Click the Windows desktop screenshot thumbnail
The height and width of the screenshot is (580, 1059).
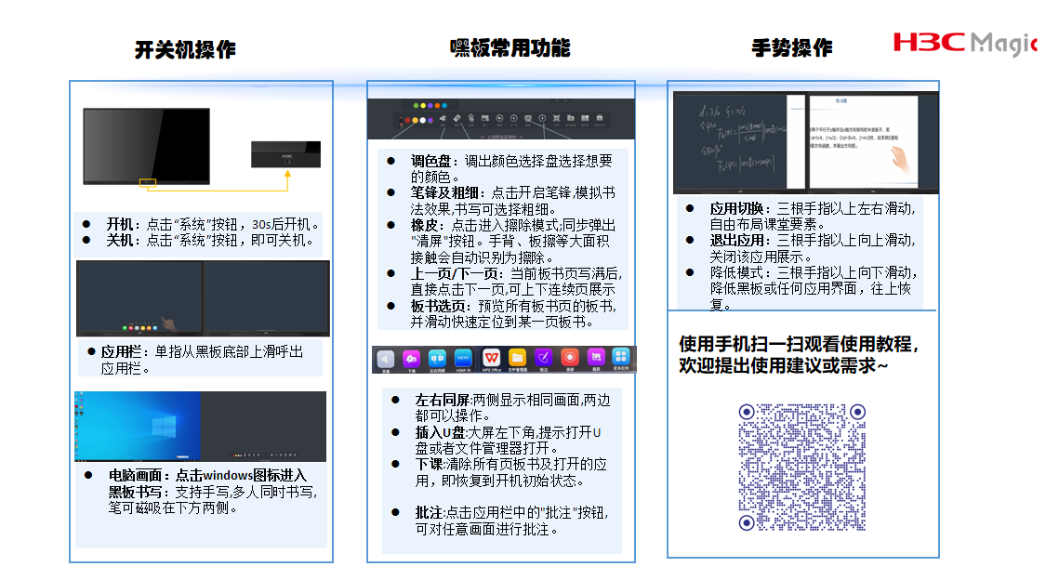[138, 426]
